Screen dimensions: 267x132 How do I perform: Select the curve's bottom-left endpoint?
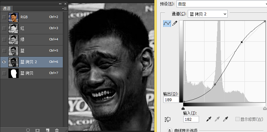(x=184, y=102)
